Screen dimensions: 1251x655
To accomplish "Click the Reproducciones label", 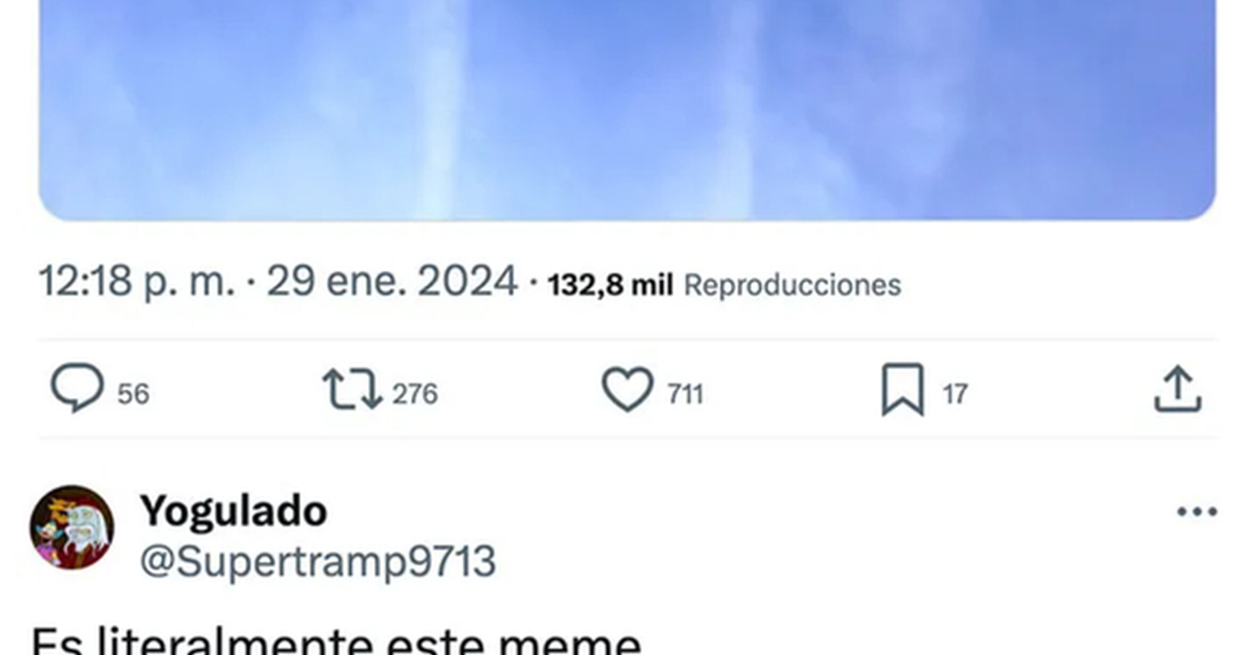I will 792,285.
